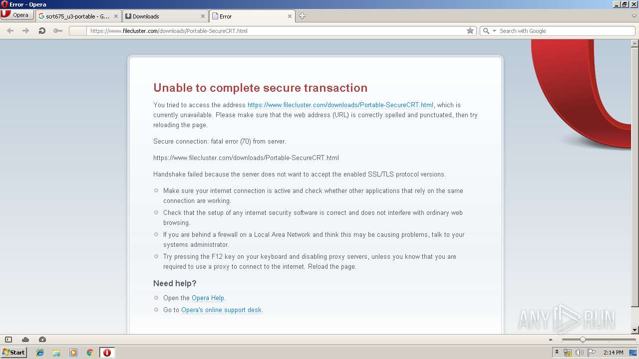Open the password wand key icon
Screen dimensions: 639x359
coord(58,31)
